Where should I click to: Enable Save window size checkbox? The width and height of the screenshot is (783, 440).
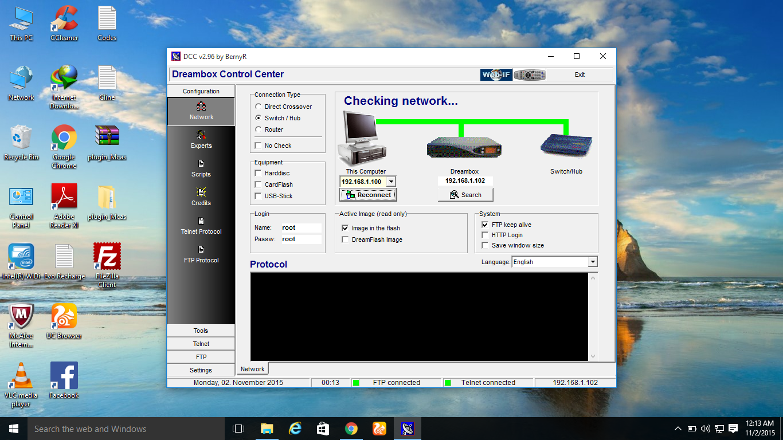point(485,245)
